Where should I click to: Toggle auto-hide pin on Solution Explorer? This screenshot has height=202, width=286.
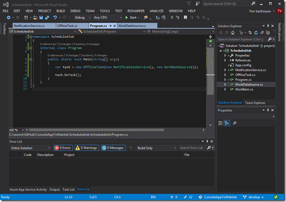pos(268,26)
